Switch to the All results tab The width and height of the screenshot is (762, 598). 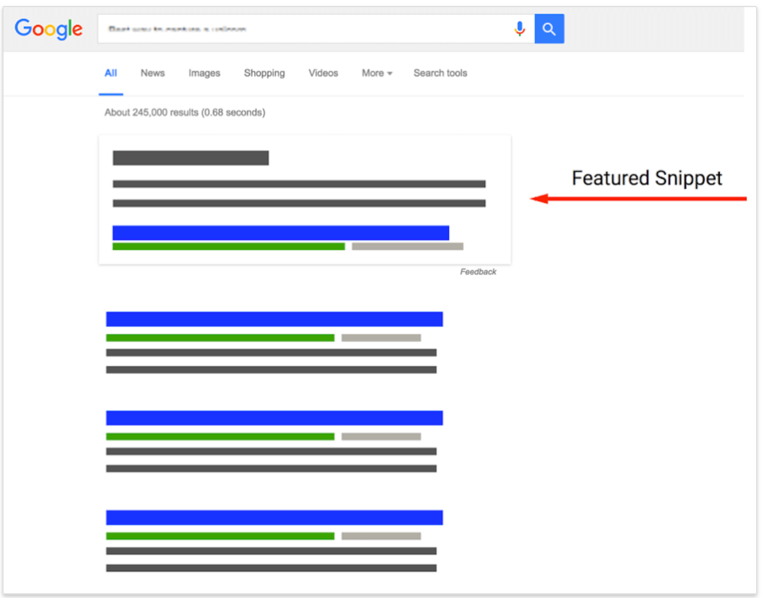pos(110,73)
